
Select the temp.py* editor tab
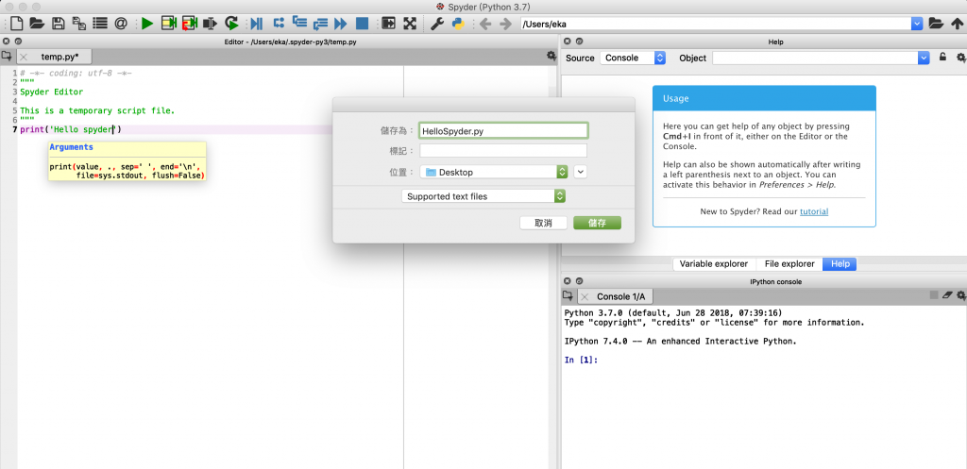(x=59, y=57)
